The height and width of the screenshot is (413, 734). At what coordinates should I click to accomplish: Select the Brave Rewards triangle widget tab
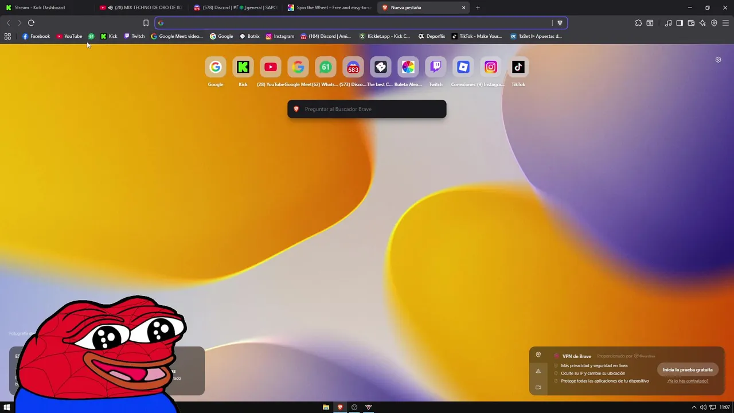coord(538,371)
